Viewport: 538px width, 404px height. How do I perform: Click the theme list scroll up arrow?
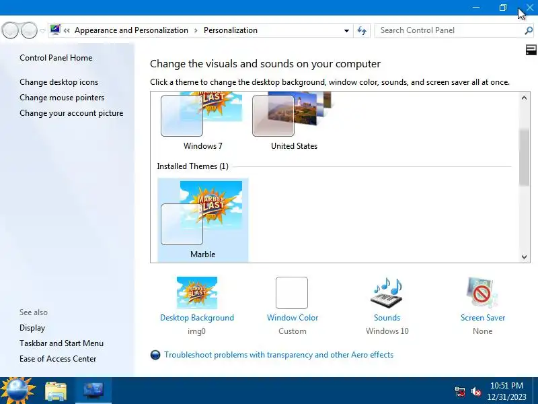(524, 98)
